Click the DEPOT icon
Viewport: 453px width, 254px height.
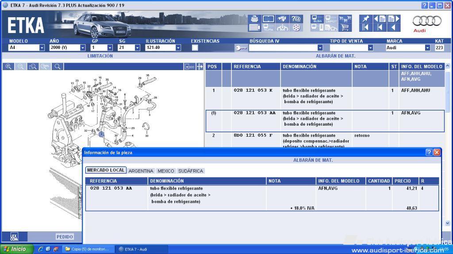point(331,19)
